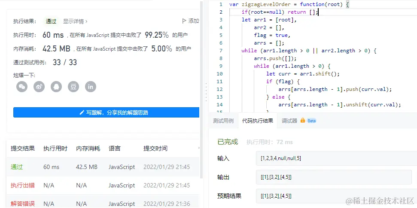Click the 预期结果 result field
Image resolution: width=417 pixels, height=208 pixels.
336,196
